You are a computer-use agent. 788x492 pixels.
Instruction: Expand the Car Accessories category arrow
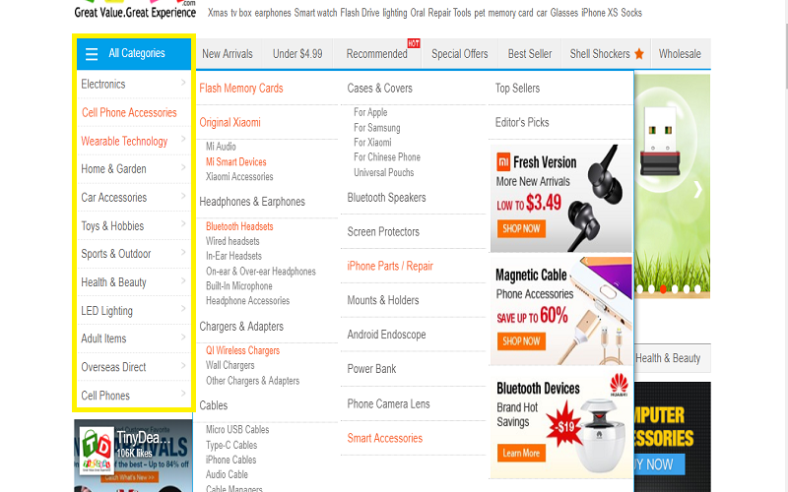point(183,196)
